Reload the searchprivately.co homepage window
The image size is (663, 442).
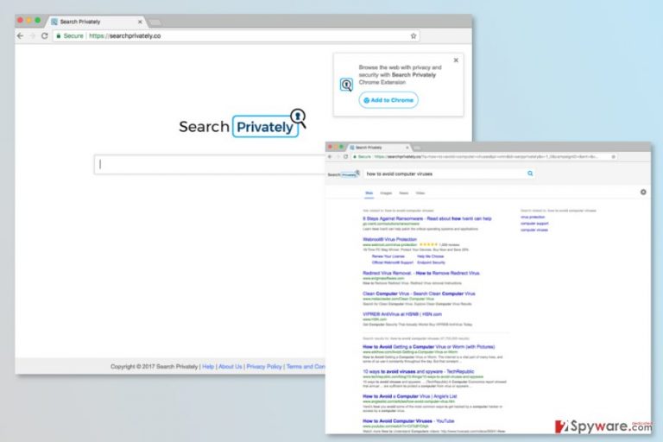point(44,36)
